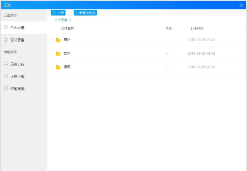247x171 pixels.
Task: Click the building icon beside 公共云盘
Action: pyautogui.click(x=6, y=39)
